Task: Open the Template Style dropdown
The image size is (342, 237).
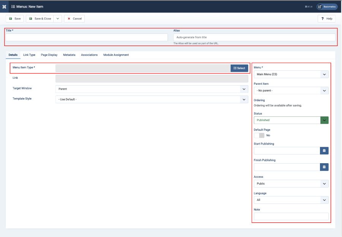Action: [x=152, y=99]
